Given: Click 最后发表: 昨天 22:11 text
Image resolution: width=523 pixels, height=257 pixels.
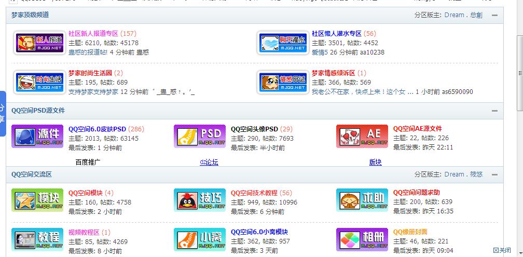Looking at the screenshot, I should [423, 147].
